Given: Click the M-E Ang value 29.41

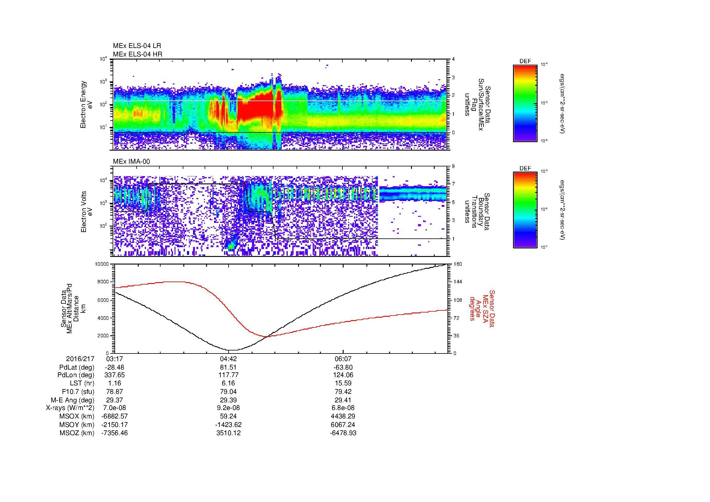Looking at the screenshot, I should tap(343, 400).
